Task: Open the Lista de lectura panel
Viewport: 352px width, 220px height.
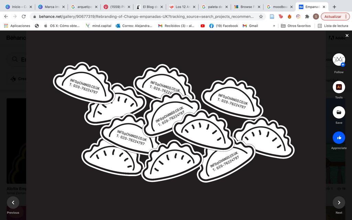Action: 333,26
